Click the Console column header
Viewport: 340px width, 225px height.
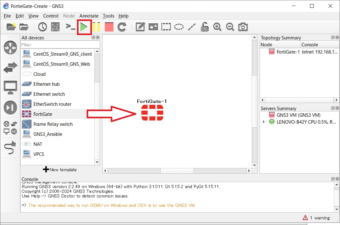tap(320, 45)
